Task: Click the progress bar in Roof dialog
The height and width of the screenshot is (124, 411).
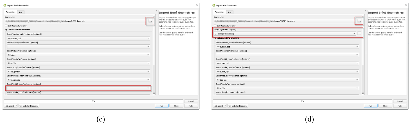Action: click(93, 101)
